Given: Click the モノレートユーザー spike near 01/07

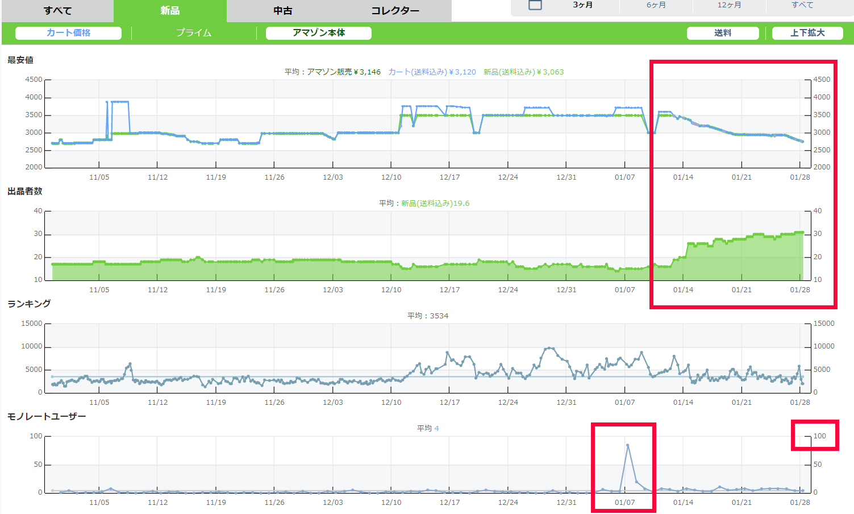Looking at the screenshot, I should [x=627, y=445].
